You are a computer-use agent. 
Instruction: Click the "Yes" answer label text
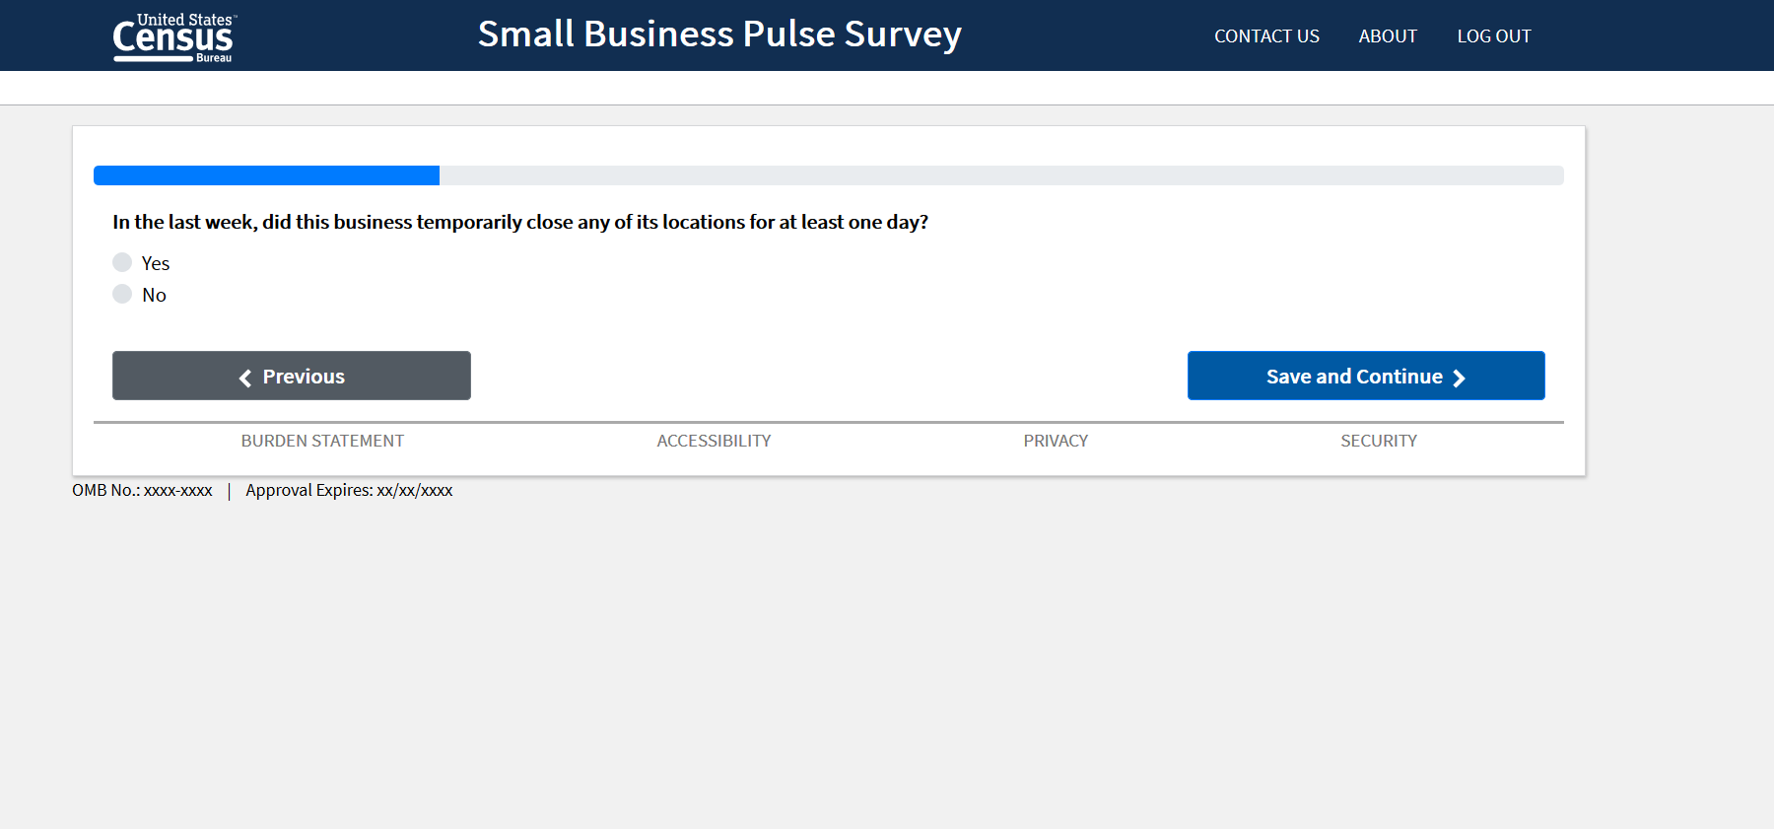[156, 263]
